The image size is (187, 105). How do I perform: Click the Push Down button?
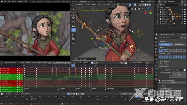pos(58,63)
